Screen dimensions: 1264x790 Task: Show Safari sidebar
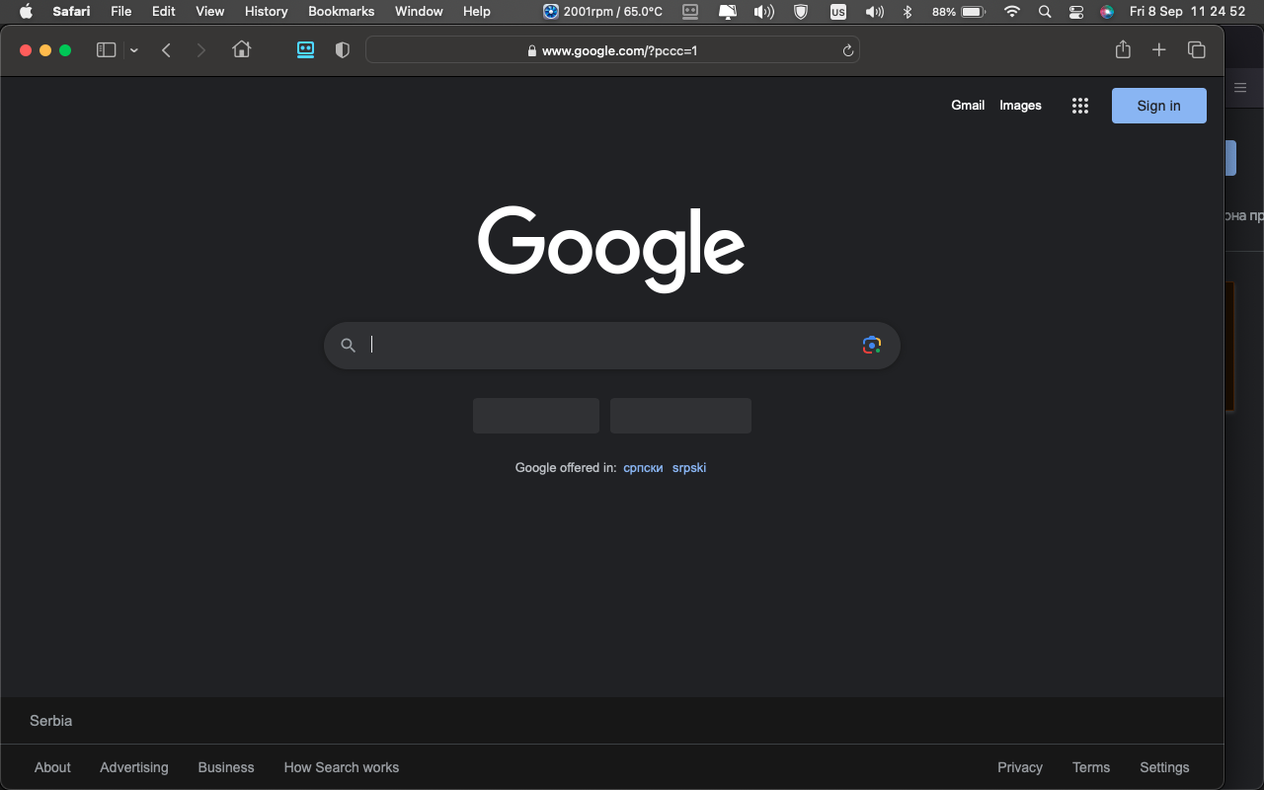(x=107, y=50)
